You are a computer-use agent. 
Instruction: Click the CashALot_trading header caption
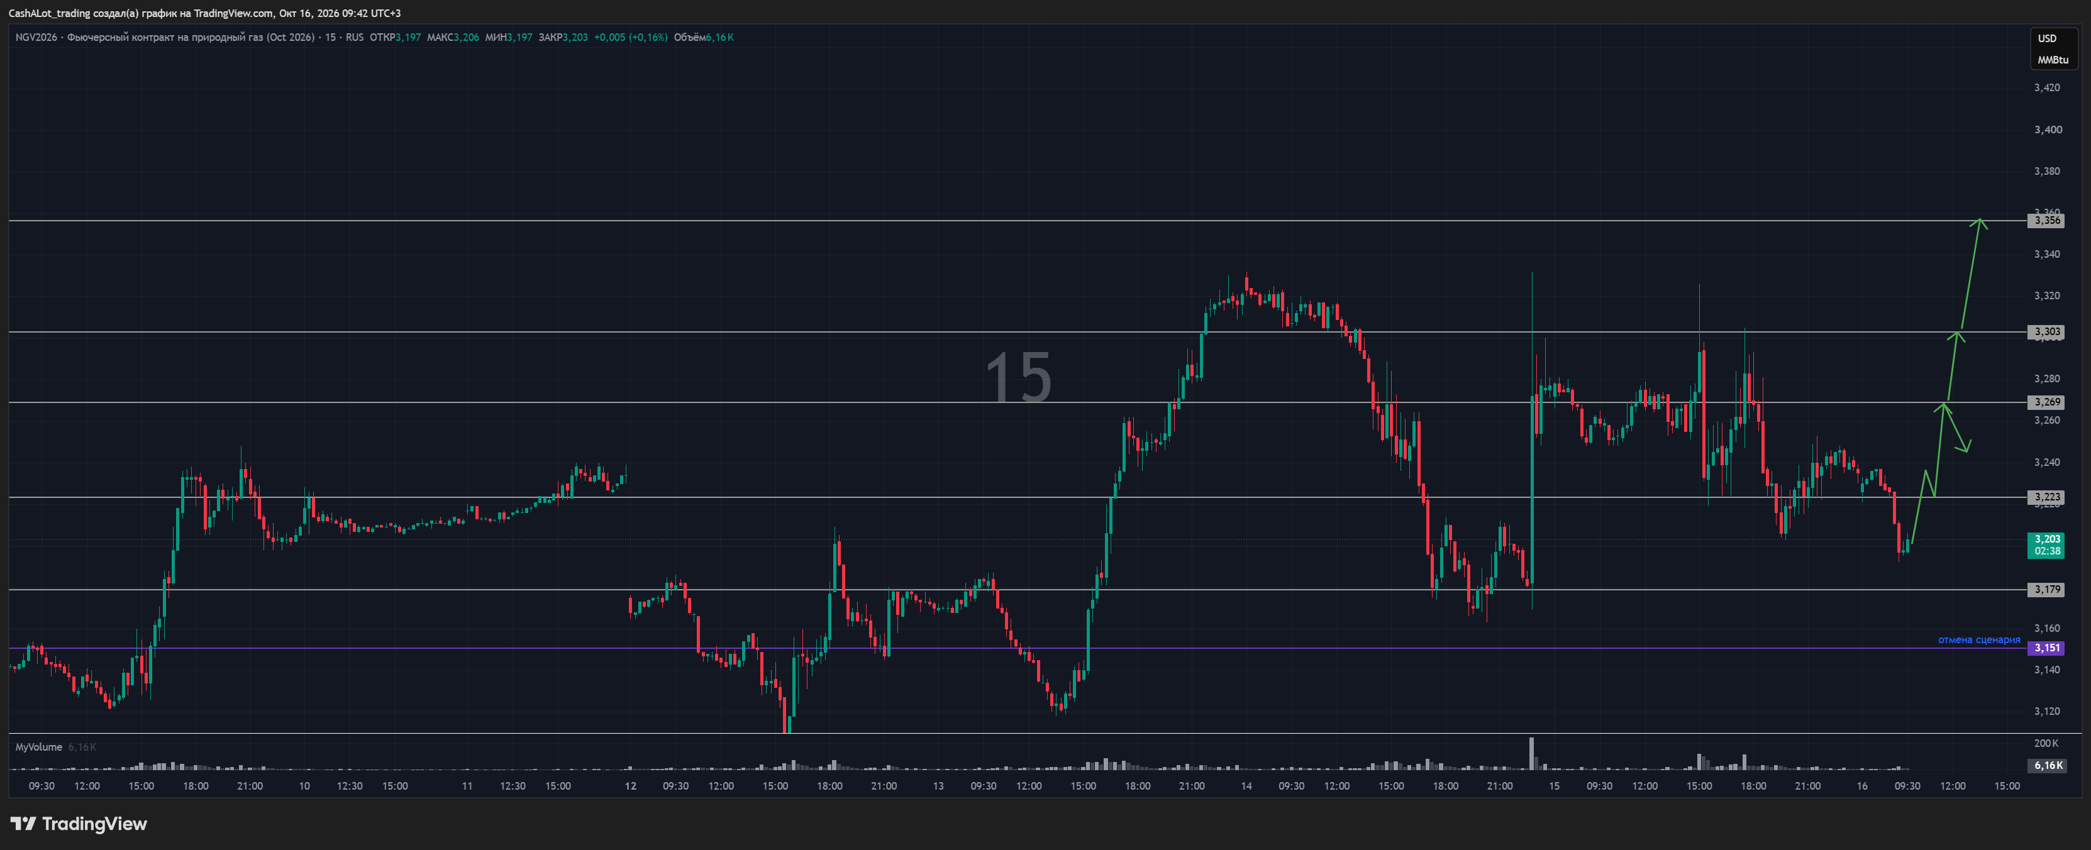204,13
